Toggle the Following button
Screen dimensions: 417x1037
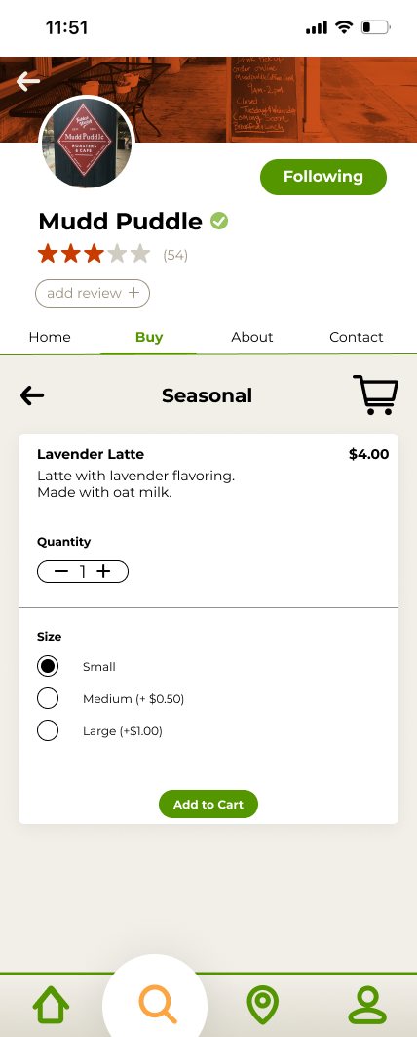323,177
